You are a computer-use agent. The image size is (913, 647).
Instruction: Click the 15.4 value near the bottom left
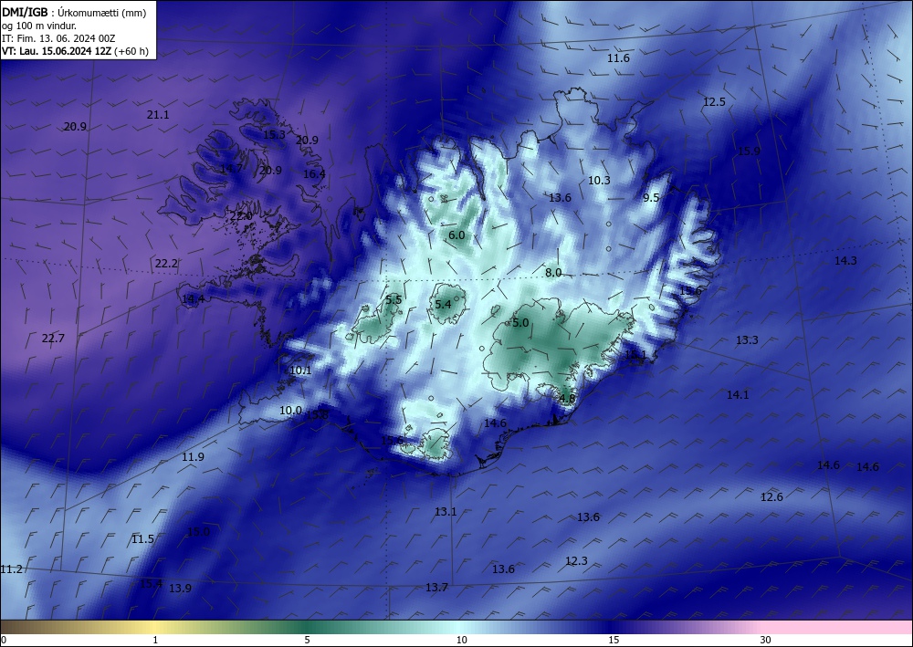pos(151,584)
